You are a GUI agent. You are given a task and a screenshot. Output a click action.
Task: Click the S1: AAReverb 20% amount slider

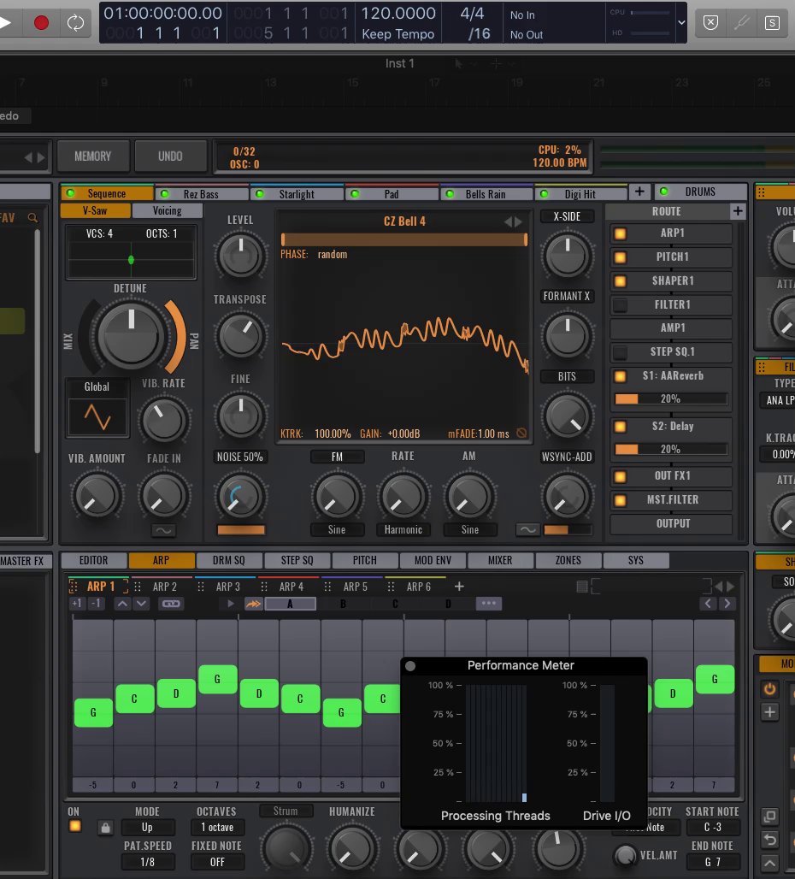[670, 398]
